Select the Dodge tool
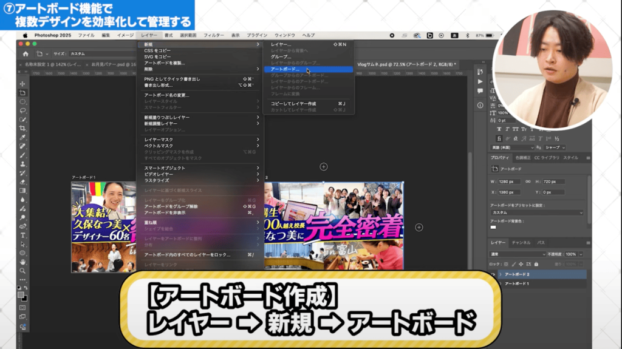This screenshot has height=349, width=622. (x=22, y=217)
